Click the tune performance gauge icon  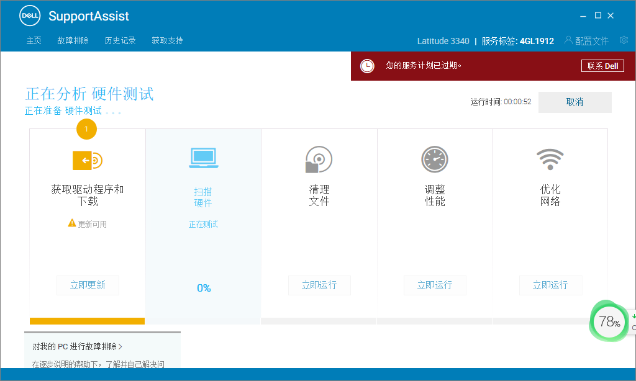pyautogui.click(x=434, y=159)
